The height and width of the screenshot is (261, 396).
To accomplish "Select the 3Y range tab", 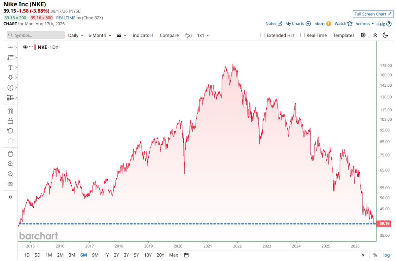I will [x=126, y=255].
